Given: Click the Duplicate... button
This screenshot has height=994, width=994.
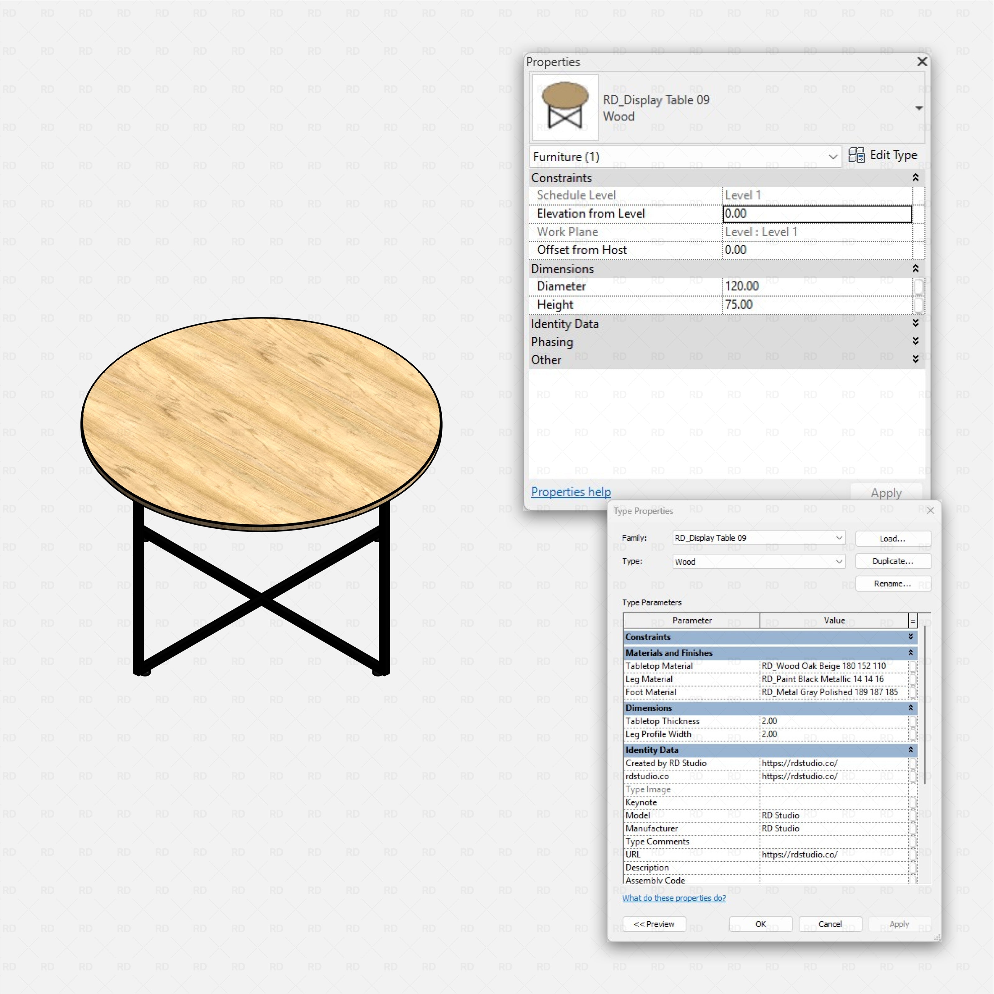Looking at the screenshot, I should (893, 561).
